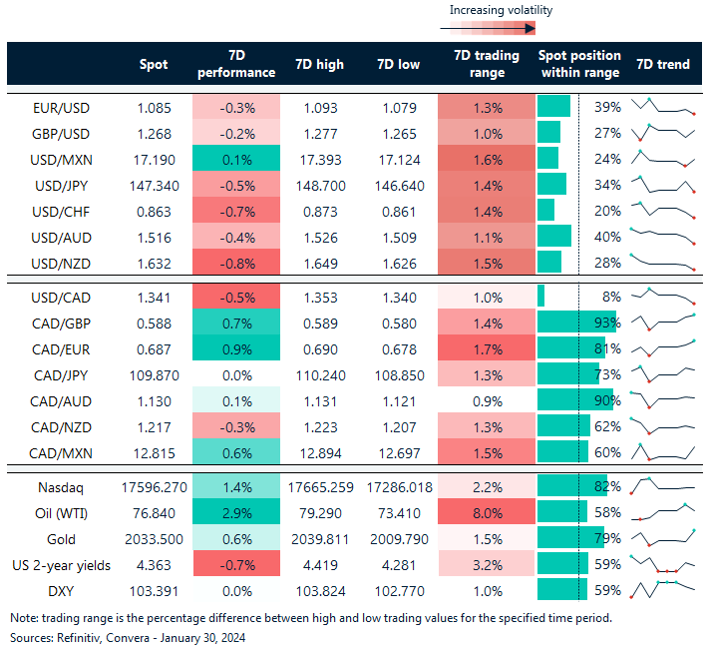Click the US 2-year yields row label

click(x=63, y=564)
